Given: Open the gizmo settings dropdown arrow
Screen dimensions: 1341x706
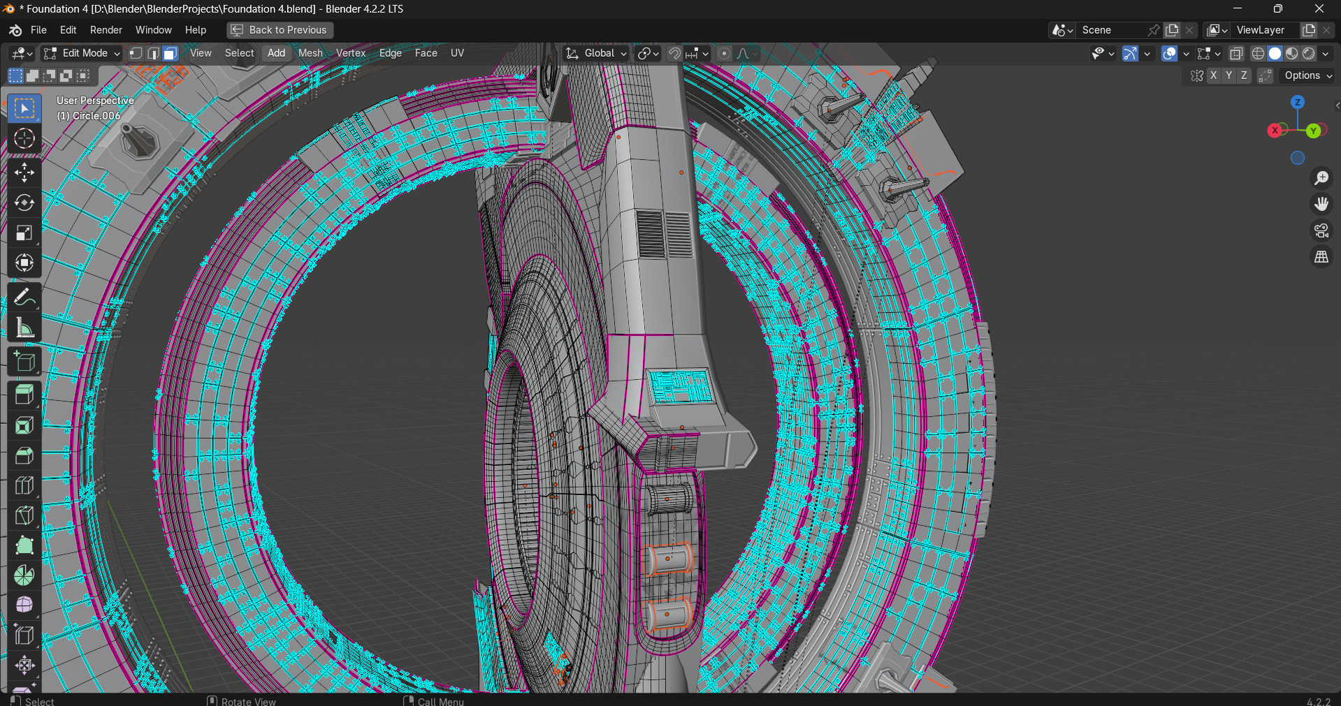Looking at the screenshot, I should pyautogui.click(x=1147, y=53).
